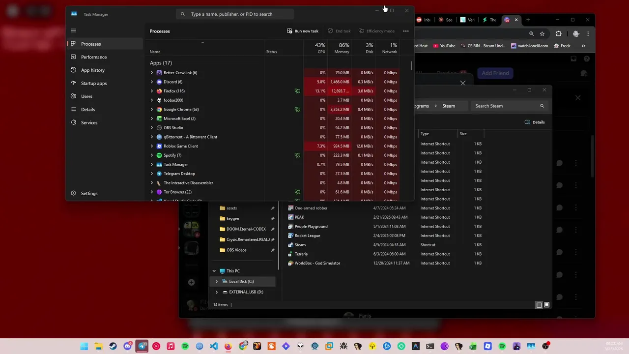Click Google Chrome efficiency mode leaf icon

click(x=297, y=110)
